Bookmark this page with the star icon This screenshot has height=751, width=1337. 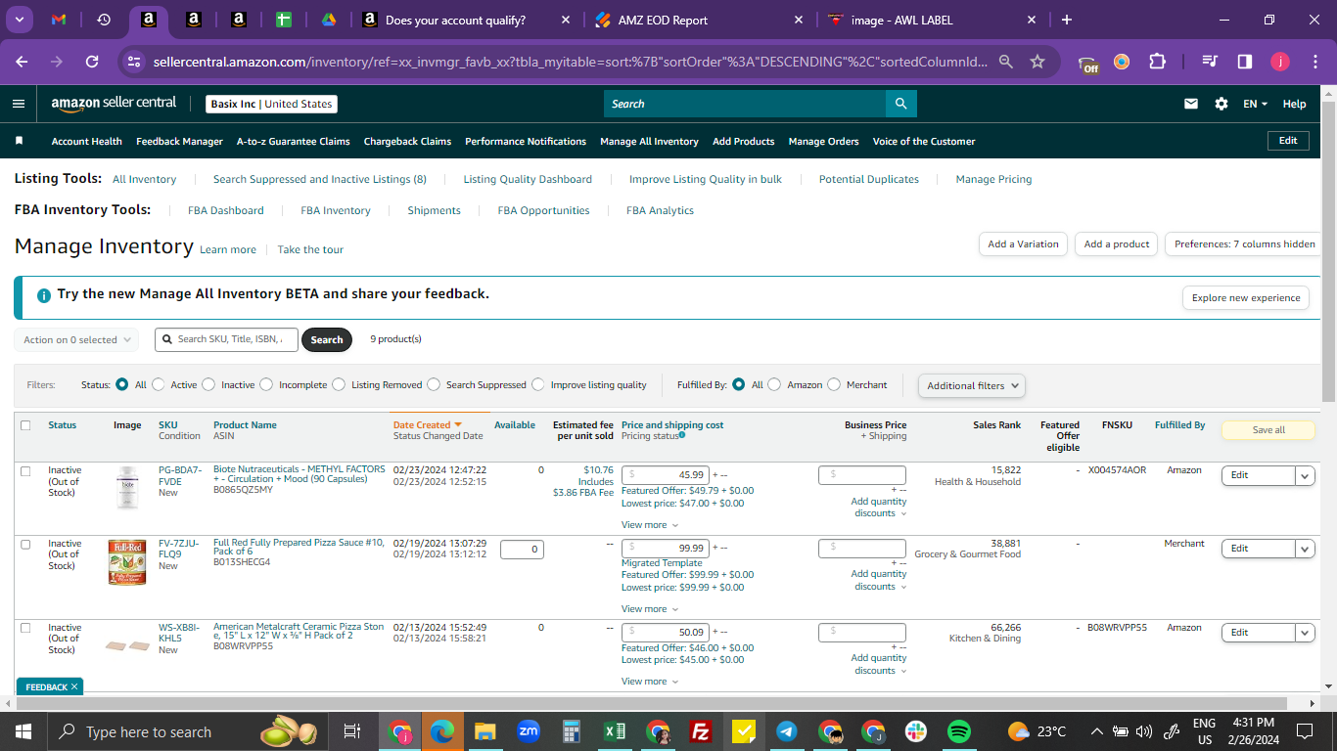point(1037,62)
